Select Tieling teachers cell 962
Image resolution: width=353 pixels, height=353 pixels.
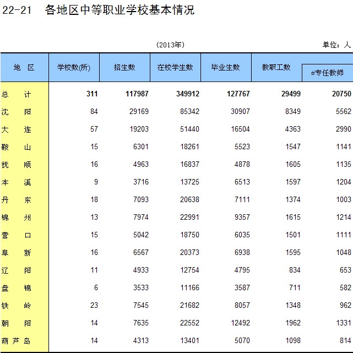[x=345, y=305]
